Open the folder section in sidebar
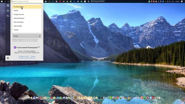185x104 pixels. (x=8, y=16)
